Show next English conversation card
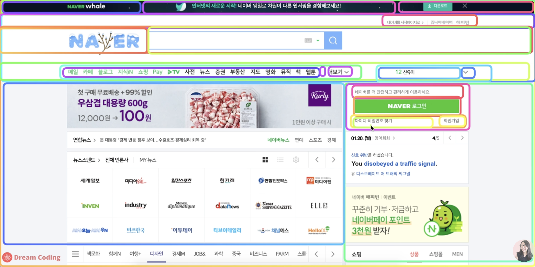This screenshot has height=267, width=535. click(x=462, y=138)
